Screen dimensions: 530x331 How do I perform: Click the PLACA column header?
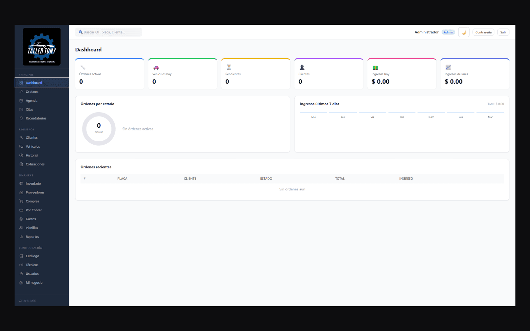[122, 179]
